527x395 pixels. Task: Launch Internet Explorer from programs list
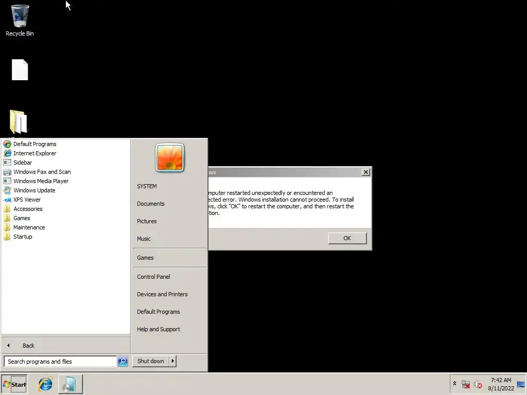click(34, 153)
